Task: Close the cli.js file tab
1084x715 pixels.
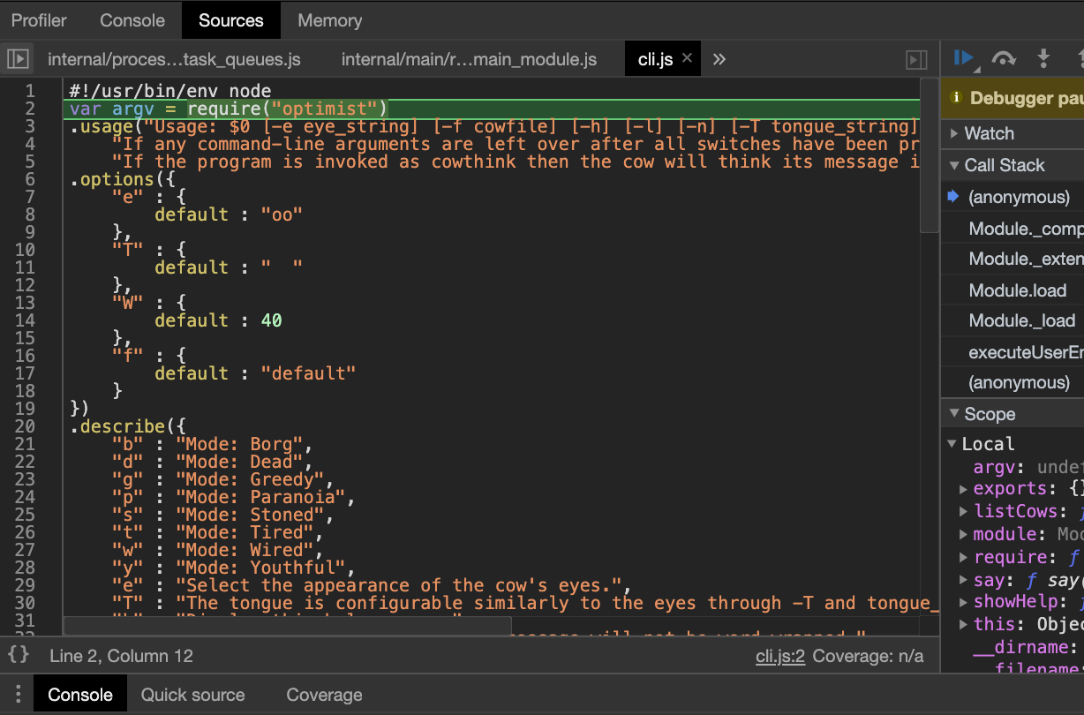Action: [688, 58]
